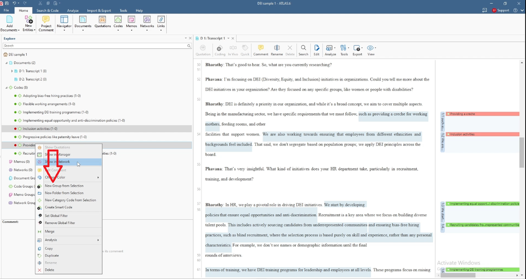Switch to Analyze ribbon tab
This screenshot has width=526, height=279.
tap(73, 10)
